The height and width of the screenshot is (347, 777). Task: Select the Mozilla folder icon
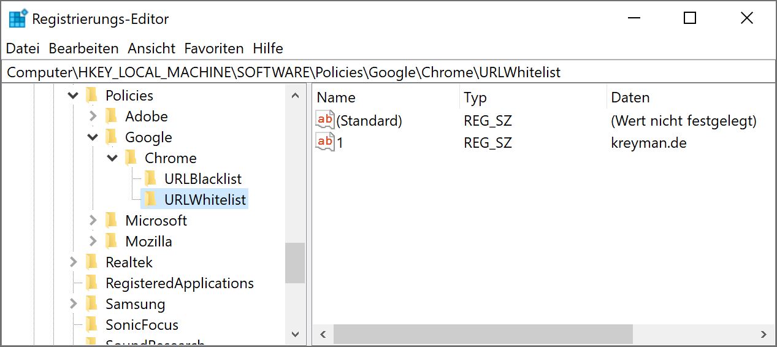point(112,241)
